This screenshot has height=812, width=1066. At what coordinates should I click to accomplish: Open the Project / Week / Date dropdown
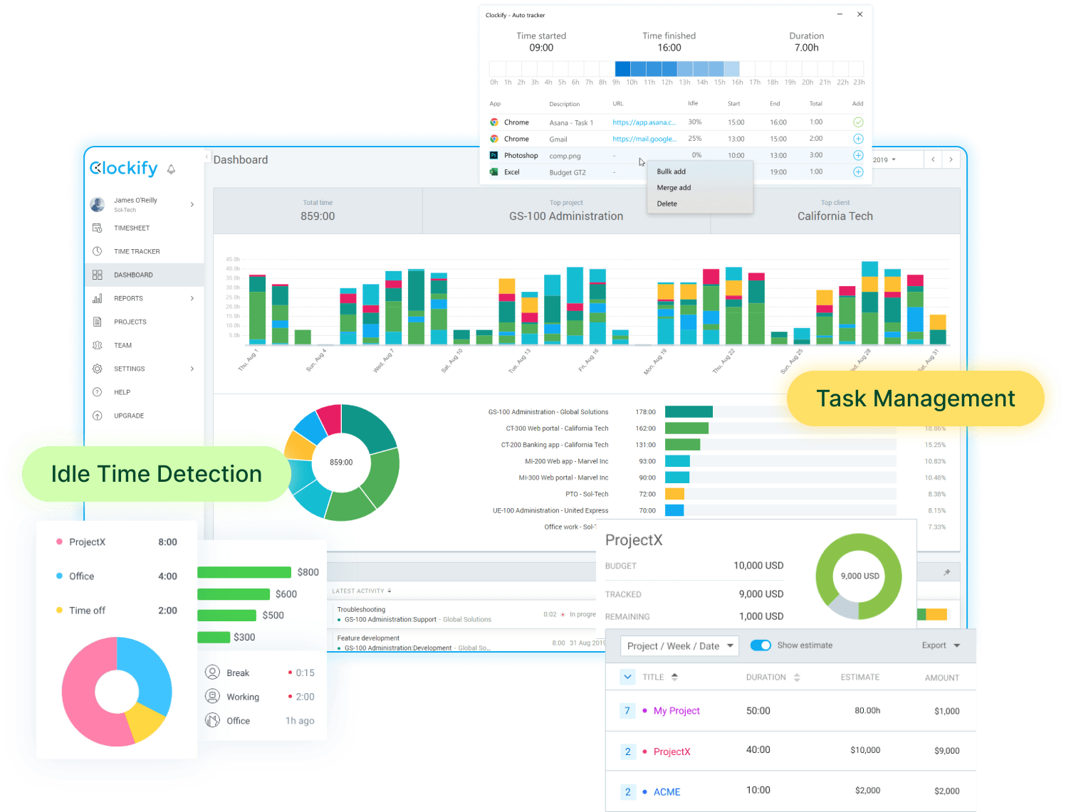[679, 646]
